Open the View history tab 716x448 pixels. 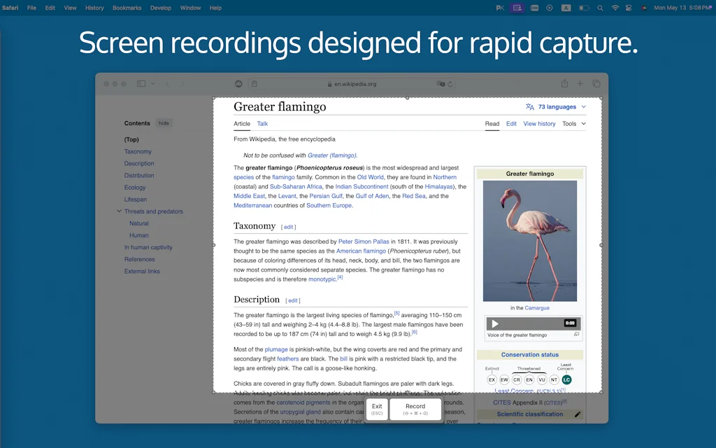coord(539,124)
